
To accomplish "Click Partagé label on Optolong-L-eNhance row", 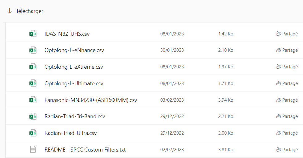I will pyautogui.click(x=290, y=50).
